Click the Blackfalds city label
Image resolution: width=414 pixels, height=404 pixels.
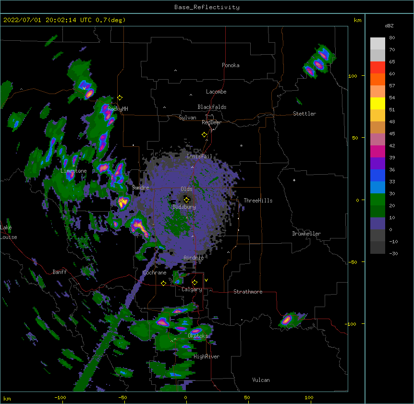[212, 107]
